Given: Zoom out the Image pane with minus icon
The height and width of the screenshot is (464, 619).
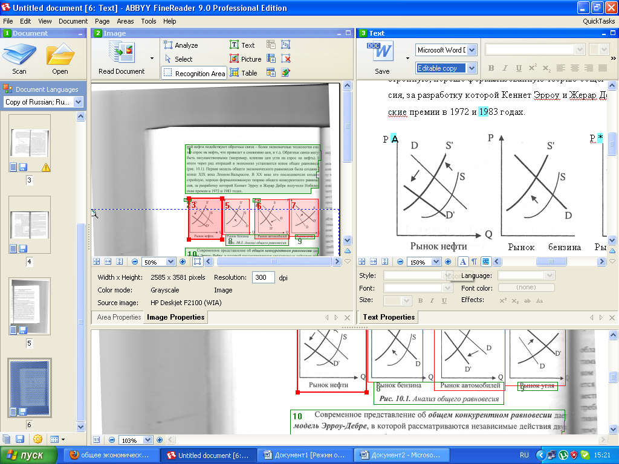Looking at the screenshot, I should click(x=135, y=262).
